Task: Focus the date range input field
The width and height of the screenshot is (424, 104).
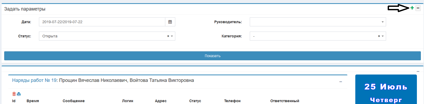Action: point(102,22)
